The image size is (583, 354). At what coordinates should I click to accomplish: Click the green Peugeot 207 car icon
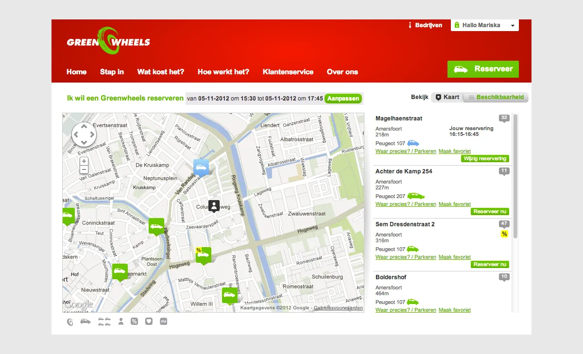tap(415, 196)
